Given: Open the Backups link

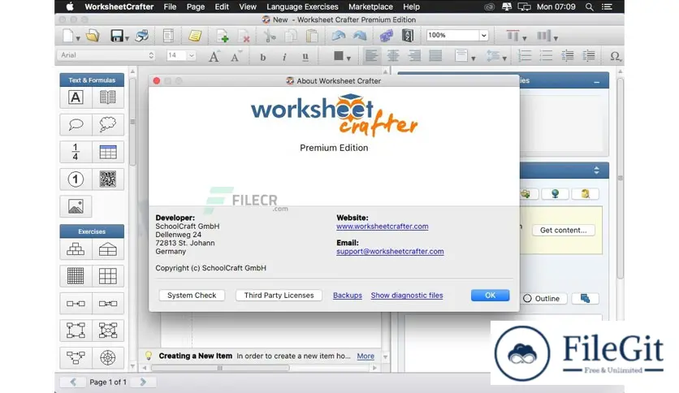Looking at the screenshot, I should (348, 296).
